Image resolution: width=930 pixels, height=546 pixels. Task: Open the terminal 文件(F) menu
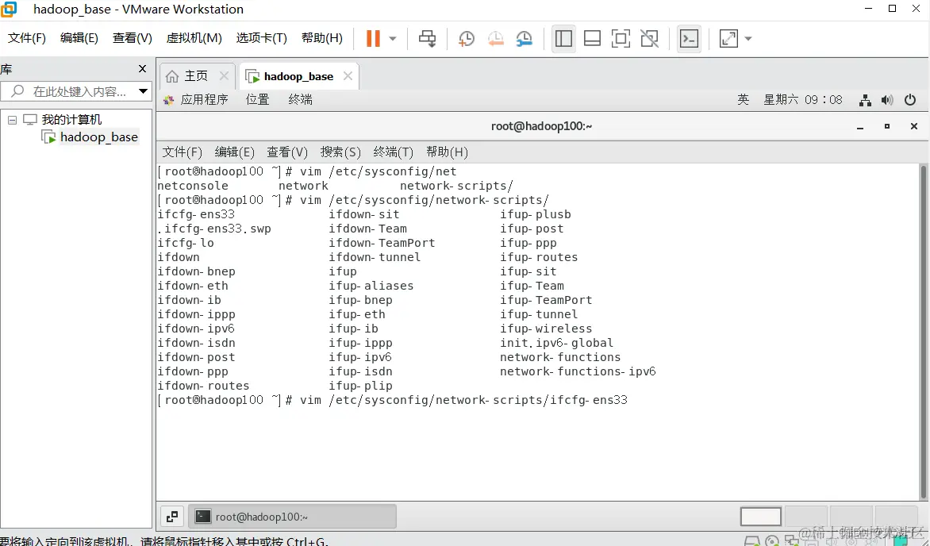coord(182,152)
